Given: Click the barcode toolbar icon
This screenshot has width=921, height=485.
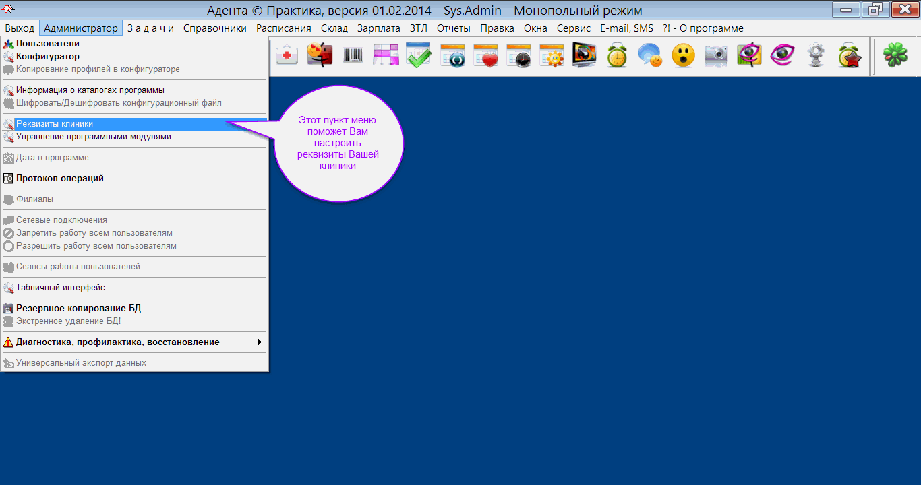Looking at the screenshot, I should pyautogui.click(x=353, y=56).
